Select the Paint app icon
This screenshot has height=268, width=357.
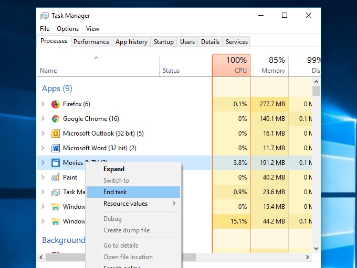[56, 177]
